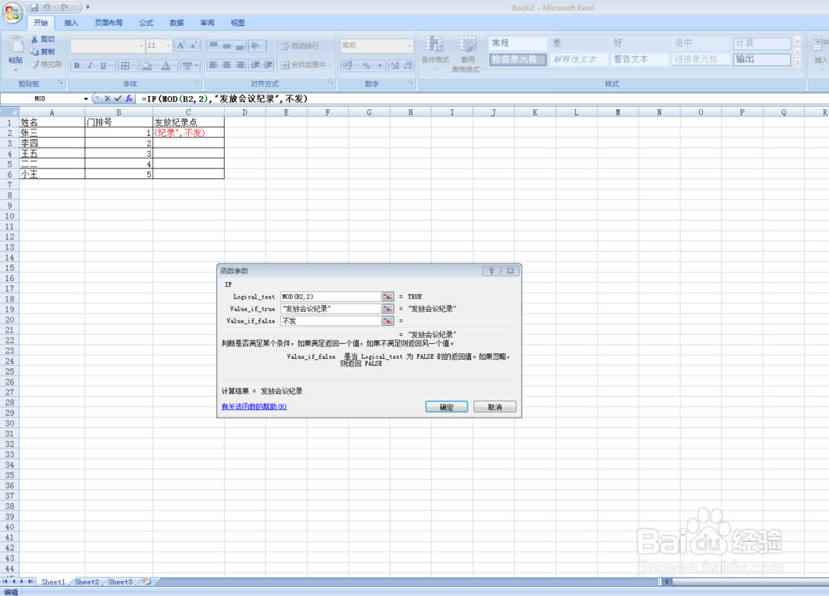The image size is (829, 596).
Task: Click the increase indent icon
Action: [269, 65]
